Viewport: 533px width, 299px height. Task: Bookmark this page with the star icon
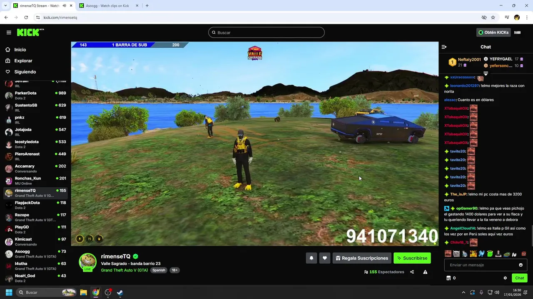point(493,17)
